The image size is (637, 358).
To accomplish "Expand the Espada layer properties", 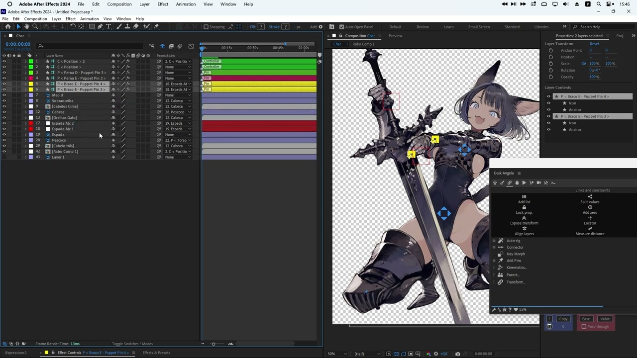I will coord(25,135).
